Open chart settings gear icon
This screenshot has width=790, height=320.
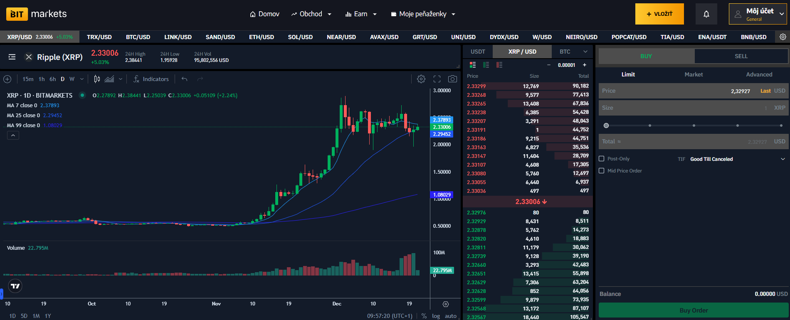tap(421, 79)
